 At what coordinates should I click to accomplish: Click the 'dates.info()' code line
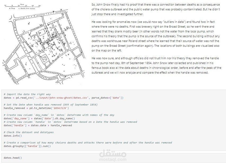pyautogui.click(x=13, y=136)
